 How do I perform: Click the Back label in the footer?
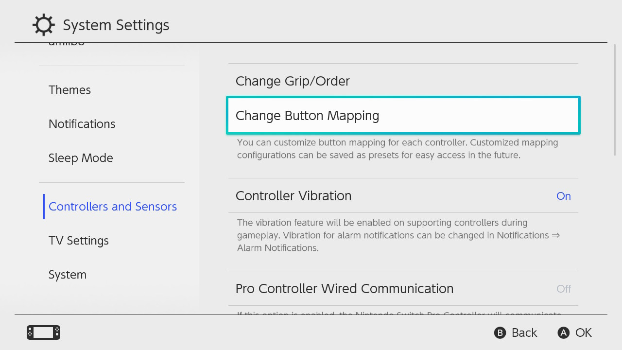(524, 332)
